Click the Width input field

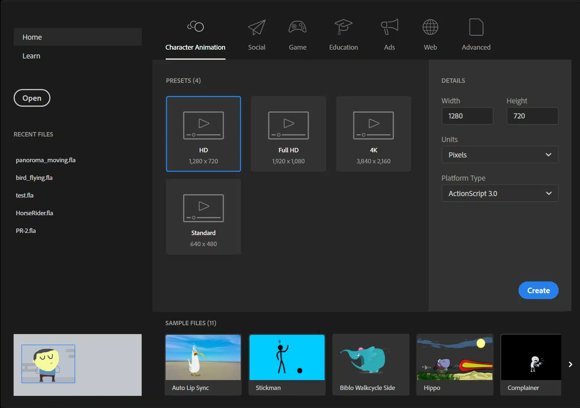point(467,116)
